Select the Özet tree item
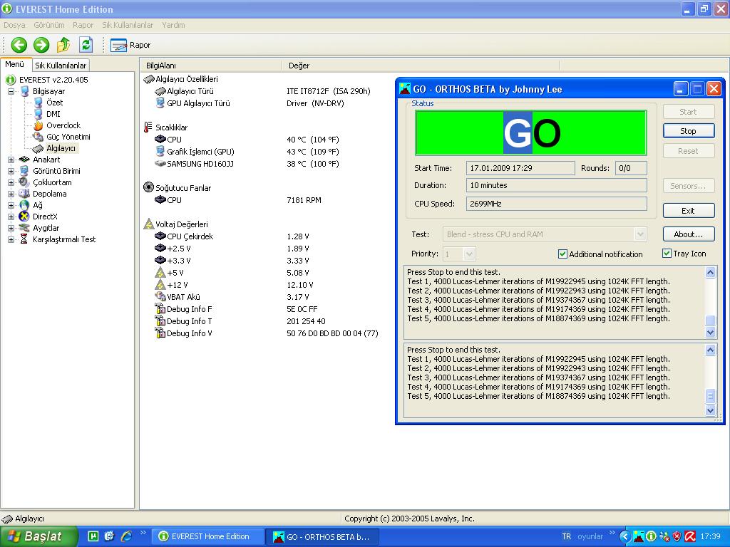The width and height of the screenshot is (730, 547). tap(54, 103)
